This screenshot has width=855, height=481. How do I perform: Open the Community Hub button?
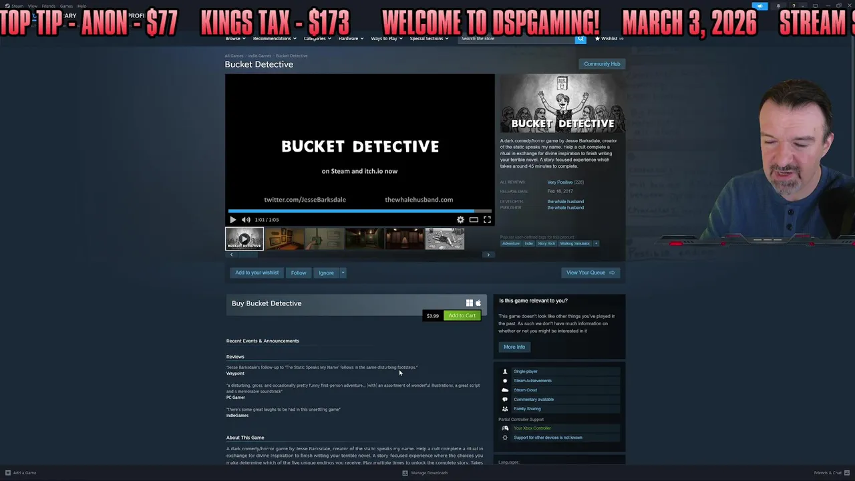pyautogui.click(x=602, y=64)
